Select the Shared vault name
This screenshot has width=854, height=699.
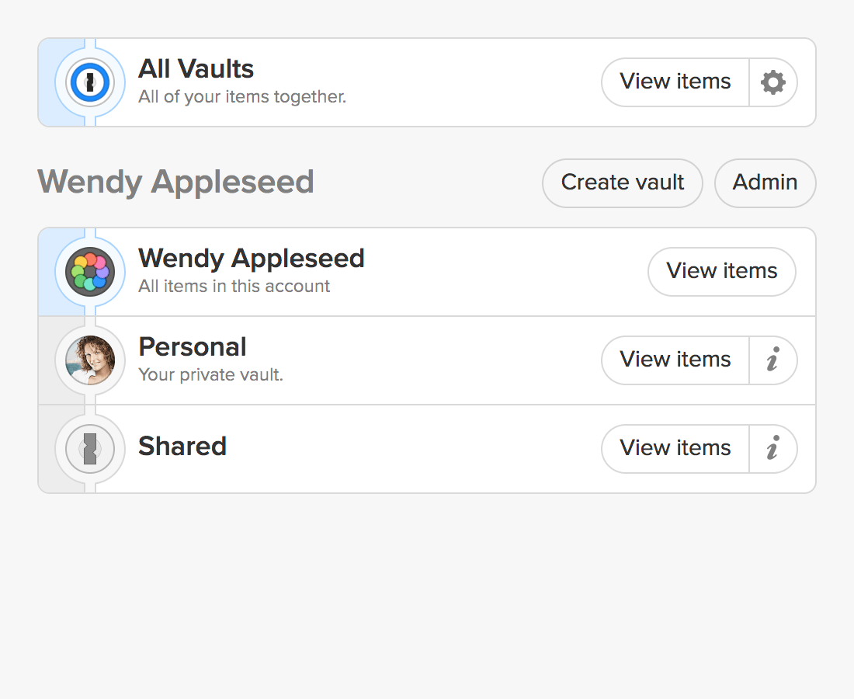tap(182, 447)
